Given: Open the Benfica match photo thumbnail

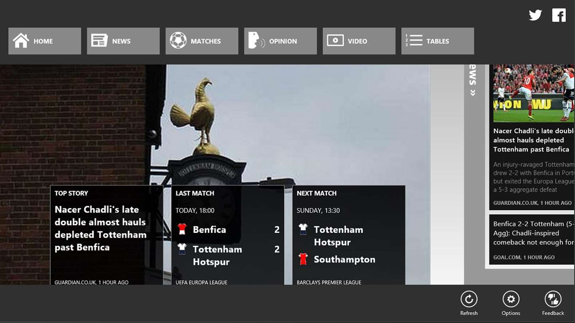Looking at the screenshot, I should click(x=534, y=93).
